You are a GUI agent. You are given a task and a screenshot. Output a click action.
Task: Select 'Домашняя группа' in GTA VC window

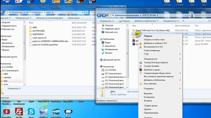click(x=111, y=60)
